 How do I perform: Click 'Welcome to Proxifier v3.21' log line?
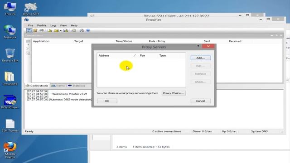70,94
